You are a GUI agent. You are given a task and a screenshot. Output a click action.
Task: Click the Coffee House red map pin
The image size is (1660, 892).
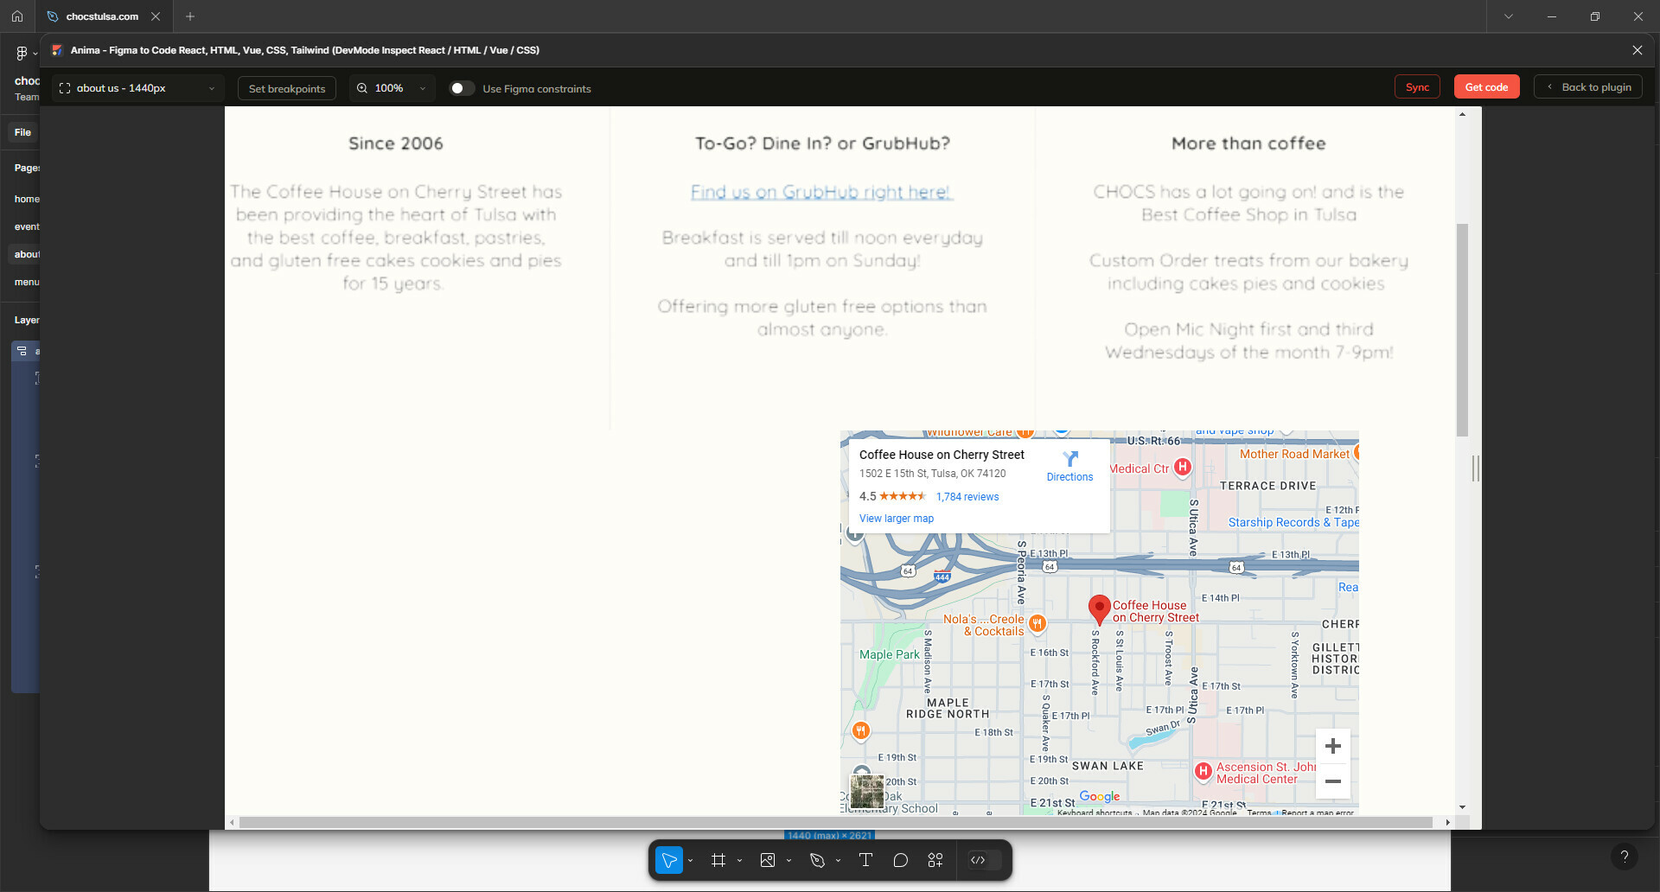point(1099,608)
